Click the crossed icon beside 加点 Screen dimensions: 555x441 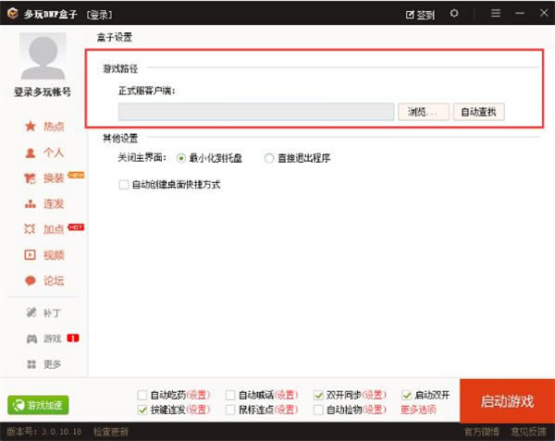[x=30, y=229]
